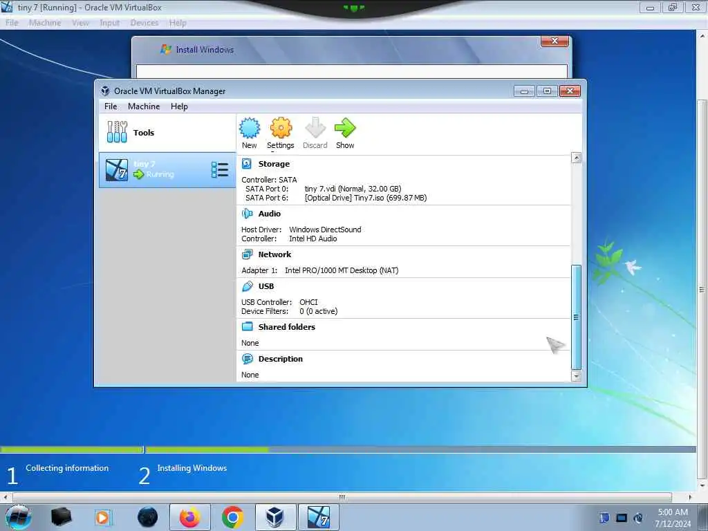Open Firefox from the taskbar

pyautogui.click(x=190, y=517)
